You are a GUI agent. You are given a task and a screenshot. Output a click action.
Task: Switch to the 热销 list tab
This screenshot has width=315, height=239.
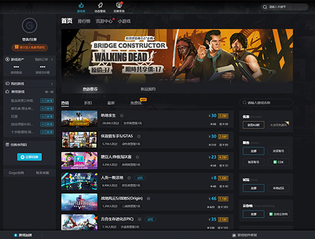click(65, 103)
